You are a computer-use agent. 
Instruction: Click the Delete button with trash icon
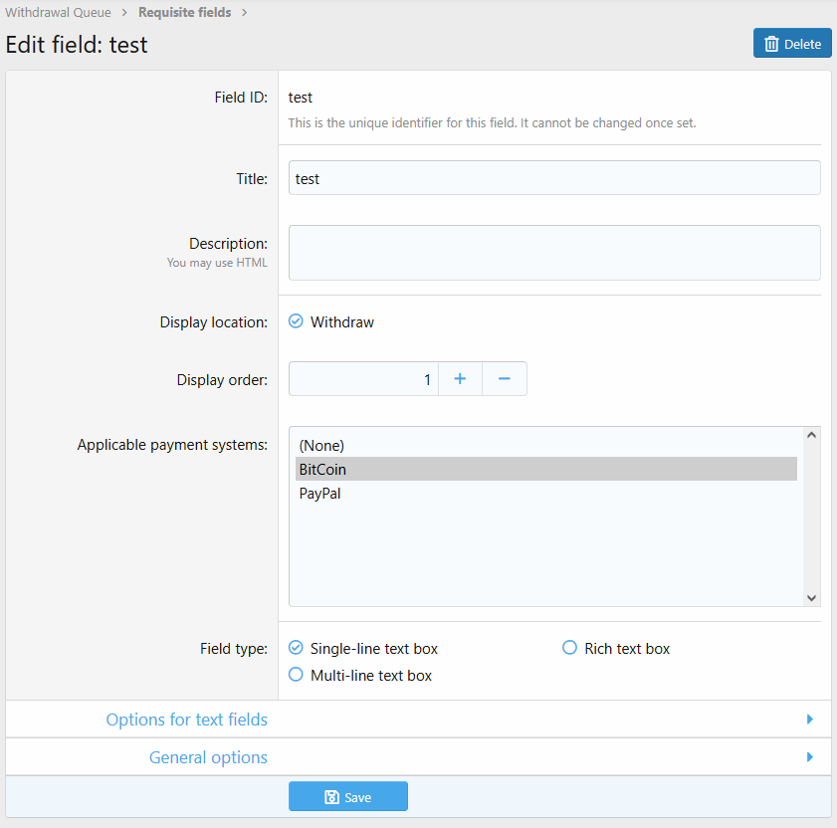click(792, 43)
